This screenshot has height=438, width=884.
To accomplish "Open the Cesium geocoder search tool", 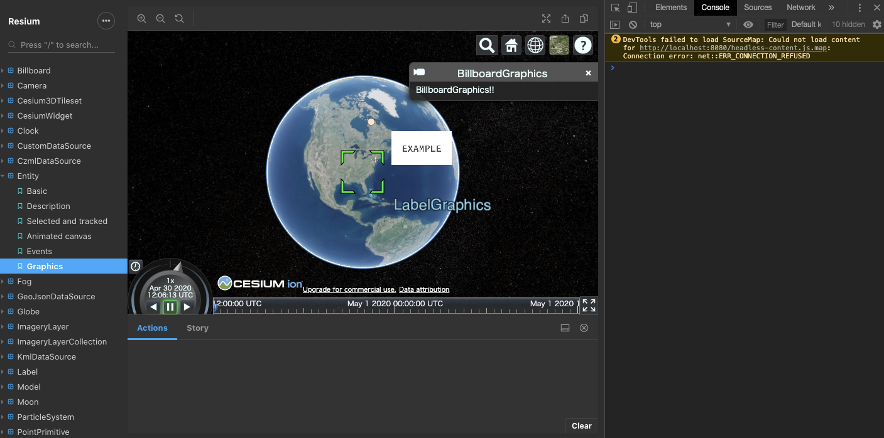I will point(486,46).
